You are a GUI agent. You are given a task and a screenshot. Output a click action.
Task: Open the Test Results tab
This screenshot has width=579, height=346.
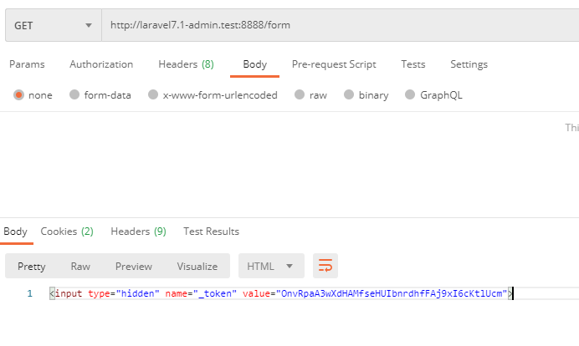coord(211,232)
